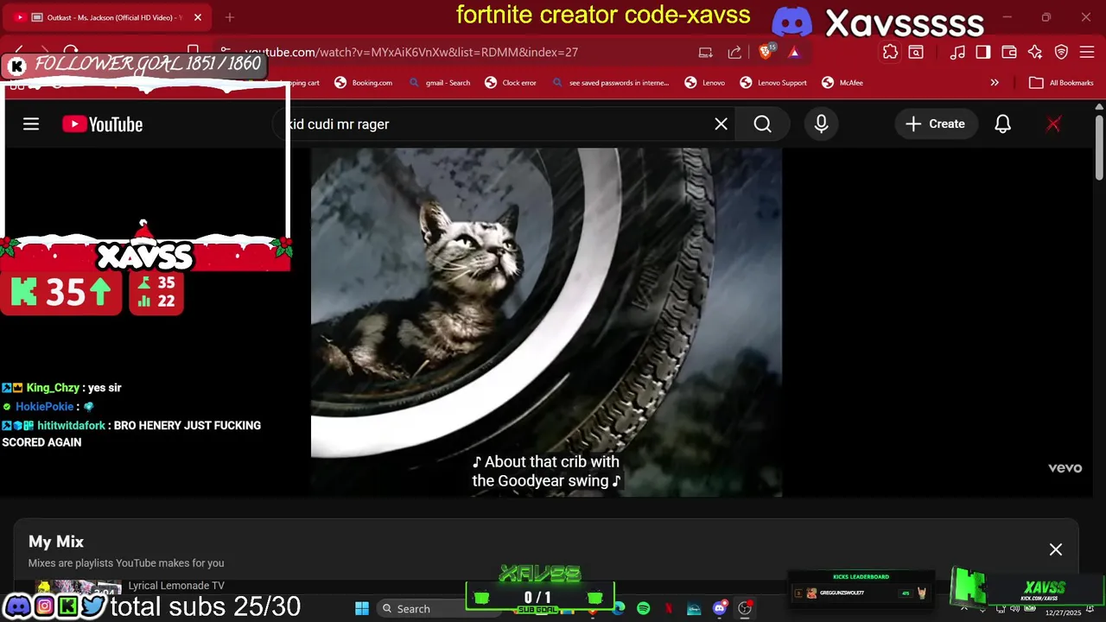
Task: Expand hidden bookmarks chevron
Action: point(995,83)
